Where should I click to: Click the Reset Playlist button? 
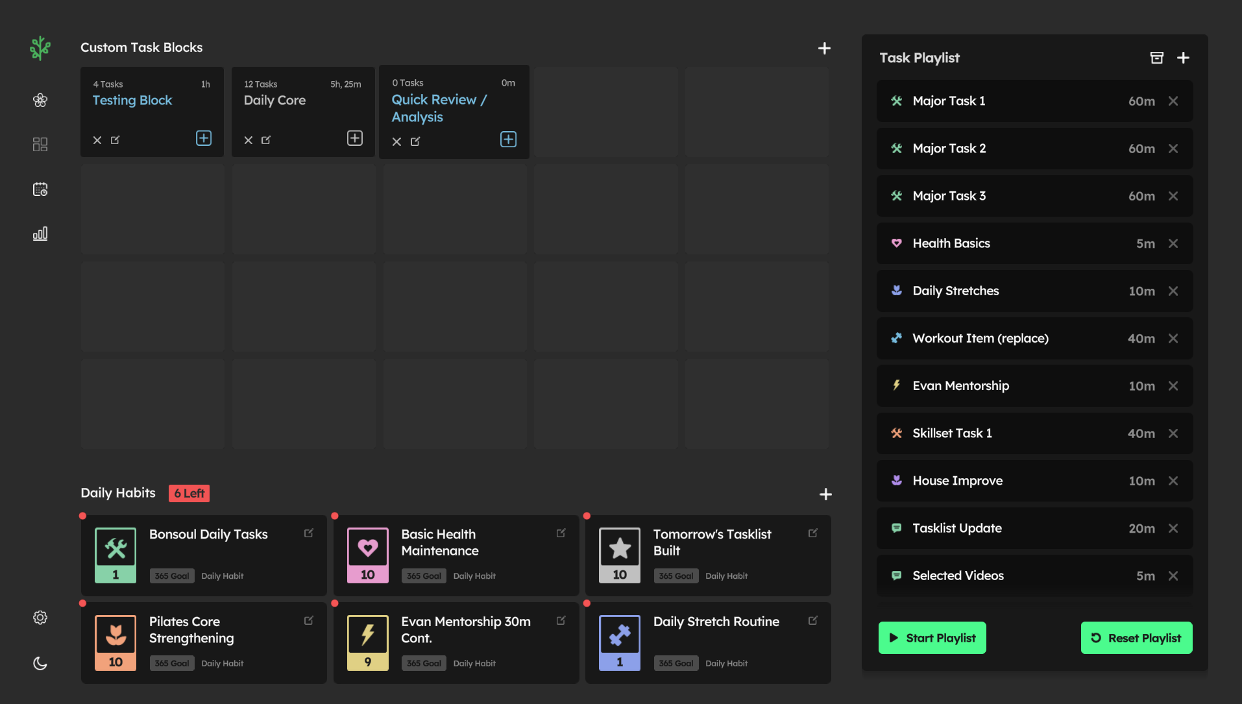[1136, 638]
